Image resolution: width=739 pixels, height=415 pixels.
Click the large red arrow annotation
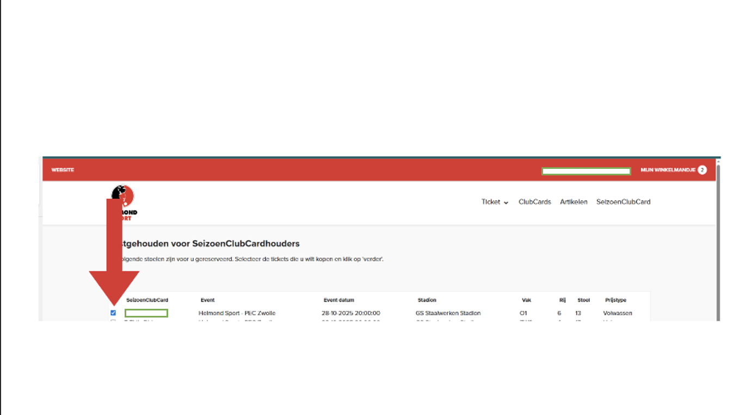(114, 256)
